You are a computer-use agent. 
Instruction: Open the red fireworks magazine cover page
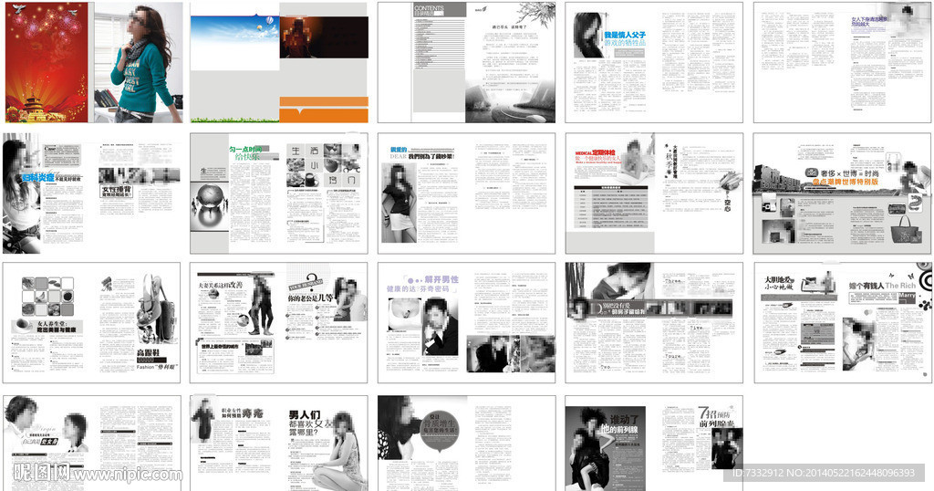(x=47, y=63)
